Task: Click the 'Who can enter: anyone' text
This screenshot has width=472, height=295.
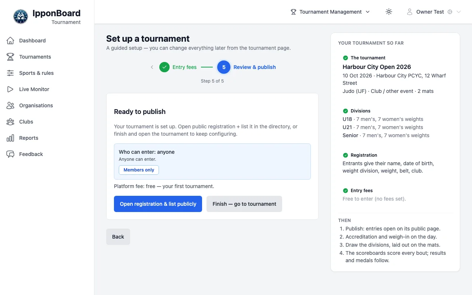Action: pos(147,152)
